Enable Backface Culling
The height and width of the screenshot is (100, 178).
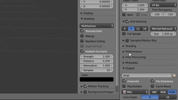[x=82, y=41]
